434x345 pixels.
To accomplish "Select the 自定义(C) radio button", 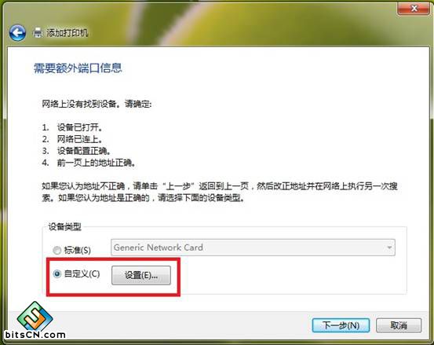I will (57, 274).
